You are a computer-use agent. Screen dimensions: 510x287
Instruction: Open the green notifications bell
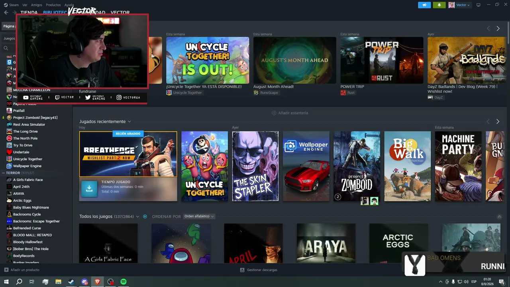[439, 5]
